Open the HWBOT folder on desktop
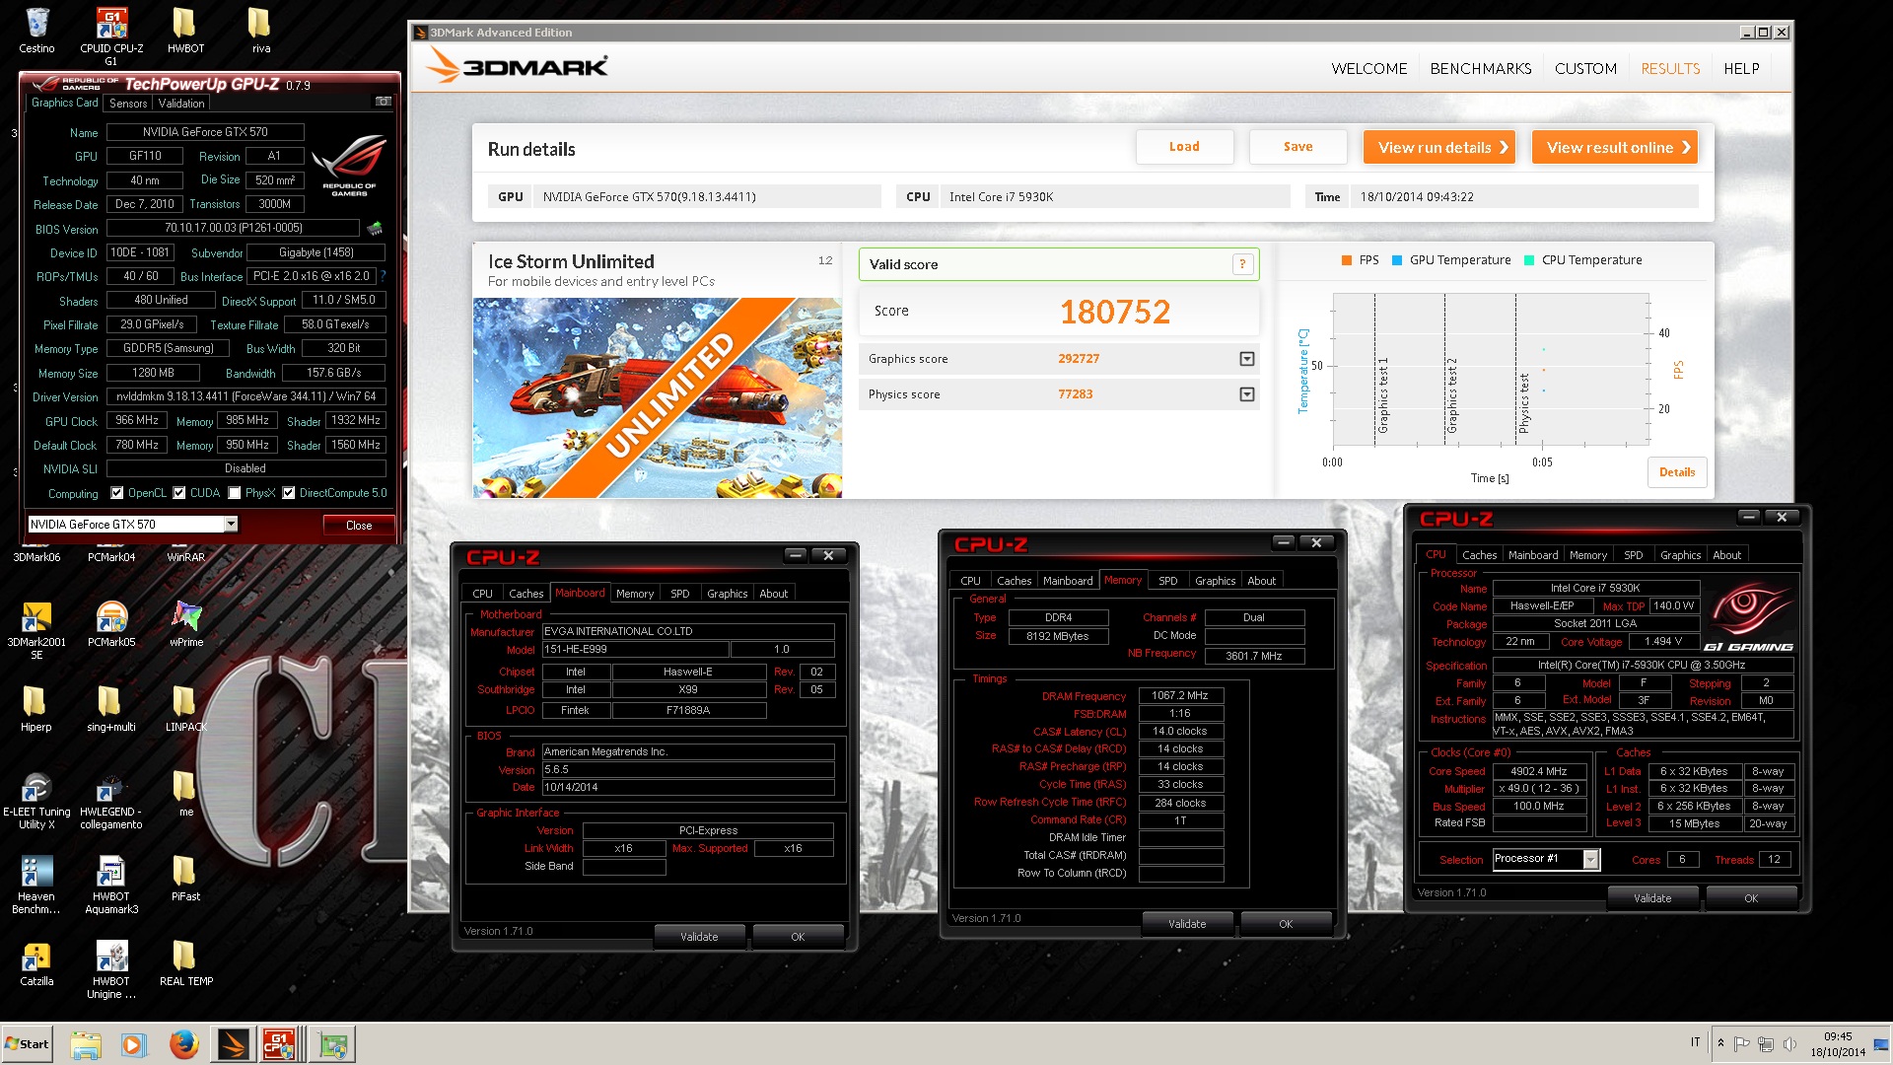Screen dimensions: 1893x1065 185,30
